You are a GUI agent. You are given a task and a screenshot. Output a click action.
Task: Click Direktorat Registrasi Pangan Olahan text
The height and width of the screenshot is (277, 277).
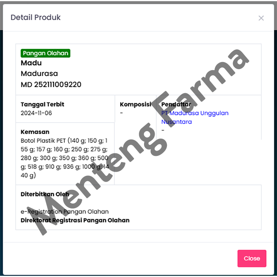[75, 220]
